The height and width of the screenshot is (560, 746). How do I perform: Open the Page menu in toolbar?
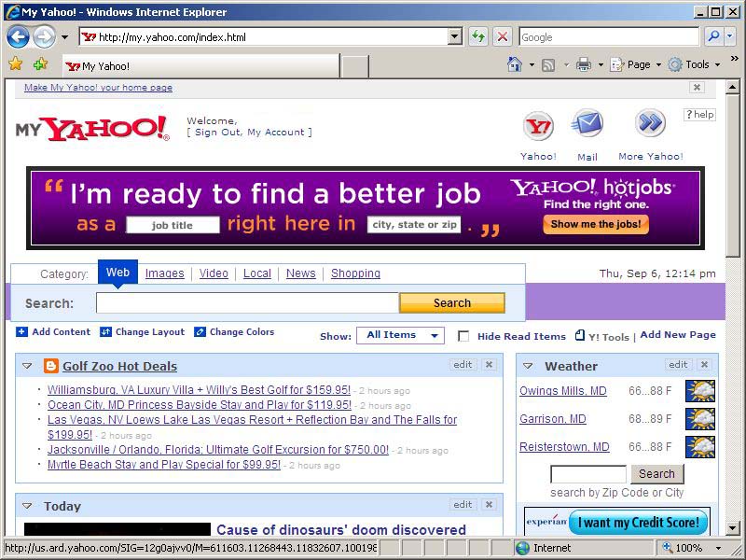[x=636, y=64]
